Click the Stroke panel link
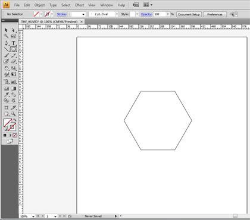Viewport: 250px width, 220px height. tap(61, 14)
